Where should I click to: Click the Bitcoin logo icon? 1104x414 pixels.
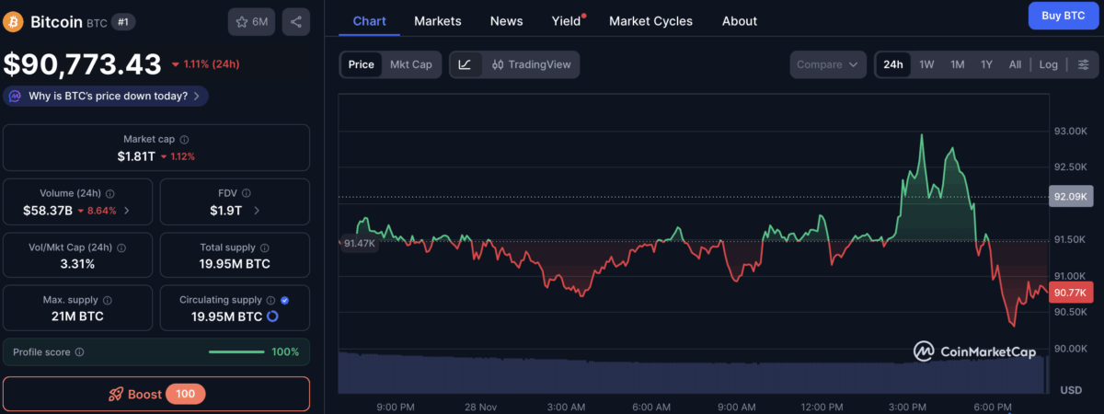coord(14,21)
